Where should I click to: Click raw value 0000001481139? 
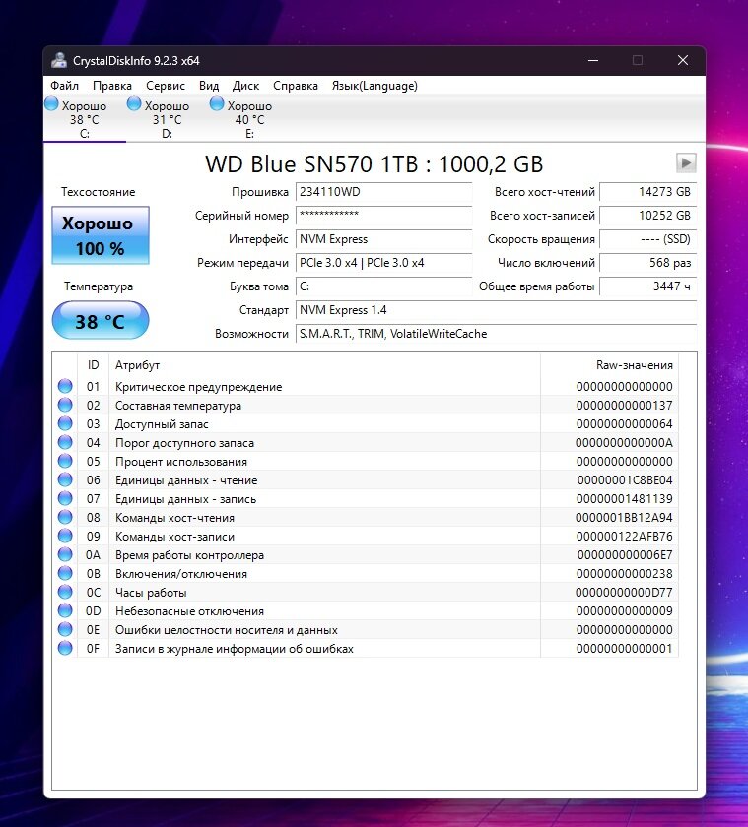(624, 499)
